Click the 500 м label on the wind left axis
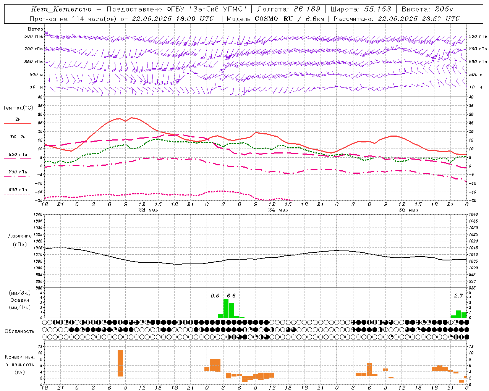Screen dimensions: 489x391 point(37,75)
